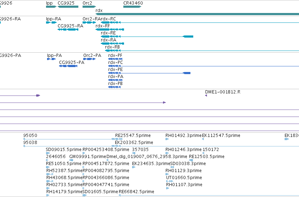The width and height of the screenshot is (299, 197).
Task: Open the RP004047741.5prime EST label
Action: [x=106, y=185]
